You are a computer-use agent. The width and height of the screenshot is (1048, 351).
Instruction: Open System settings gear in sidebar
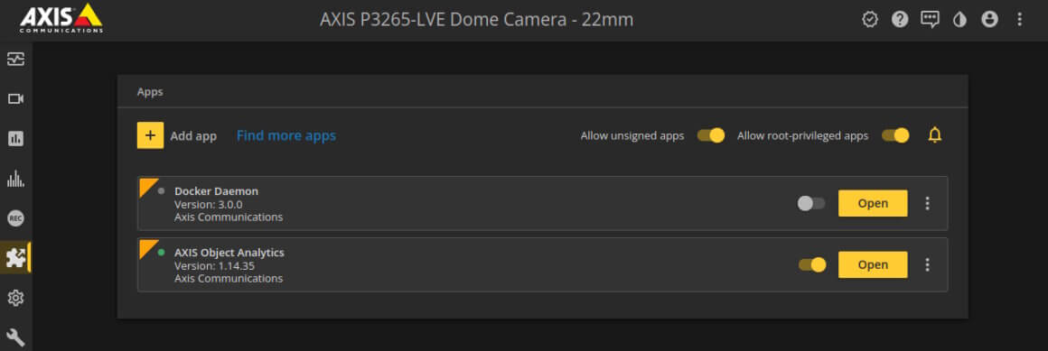pos(15,298)
